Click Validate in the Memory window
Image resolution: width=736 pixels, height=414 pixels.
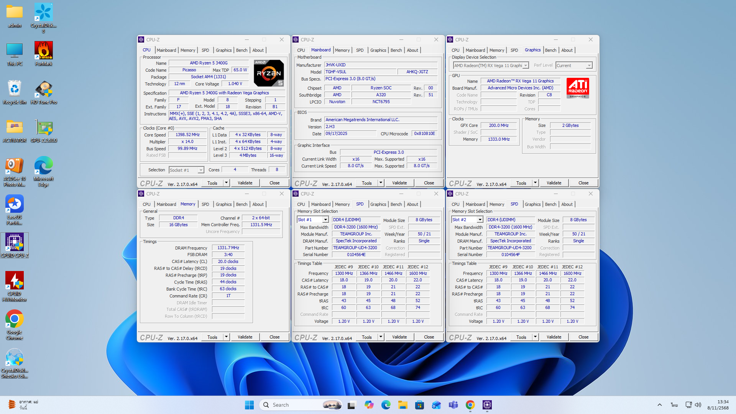coord(245,337)
